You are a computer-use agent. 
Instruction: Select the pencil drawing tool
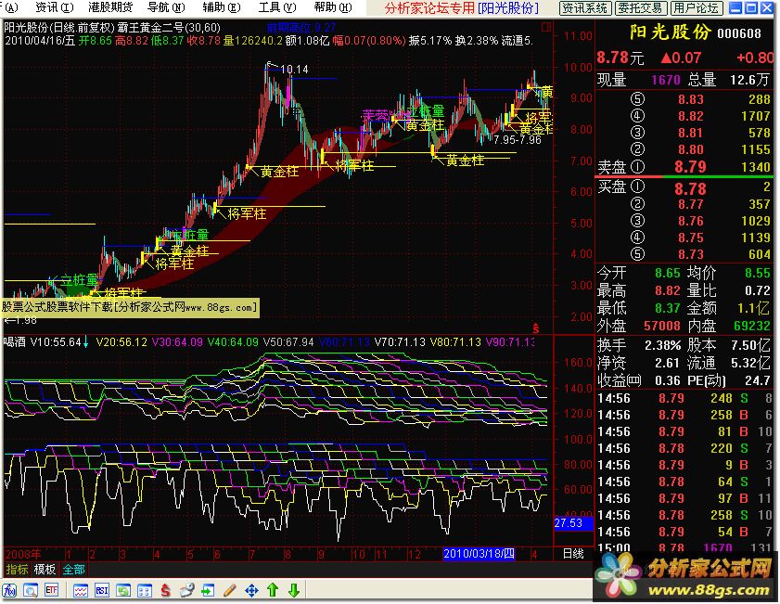(230, 591)
